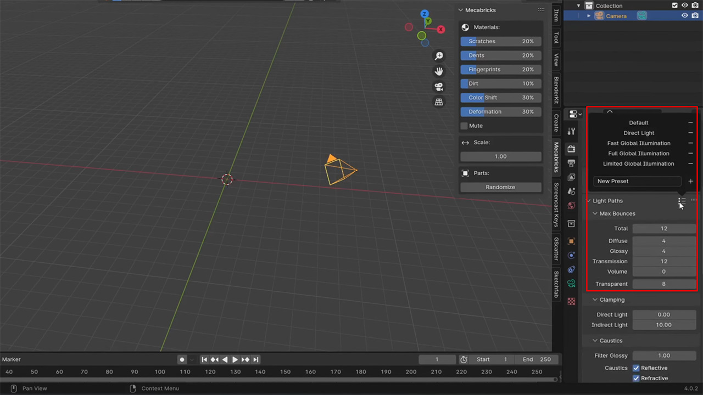Collapse the Mecabricks panel header
The image size is (703, 395).
[460, 10]
